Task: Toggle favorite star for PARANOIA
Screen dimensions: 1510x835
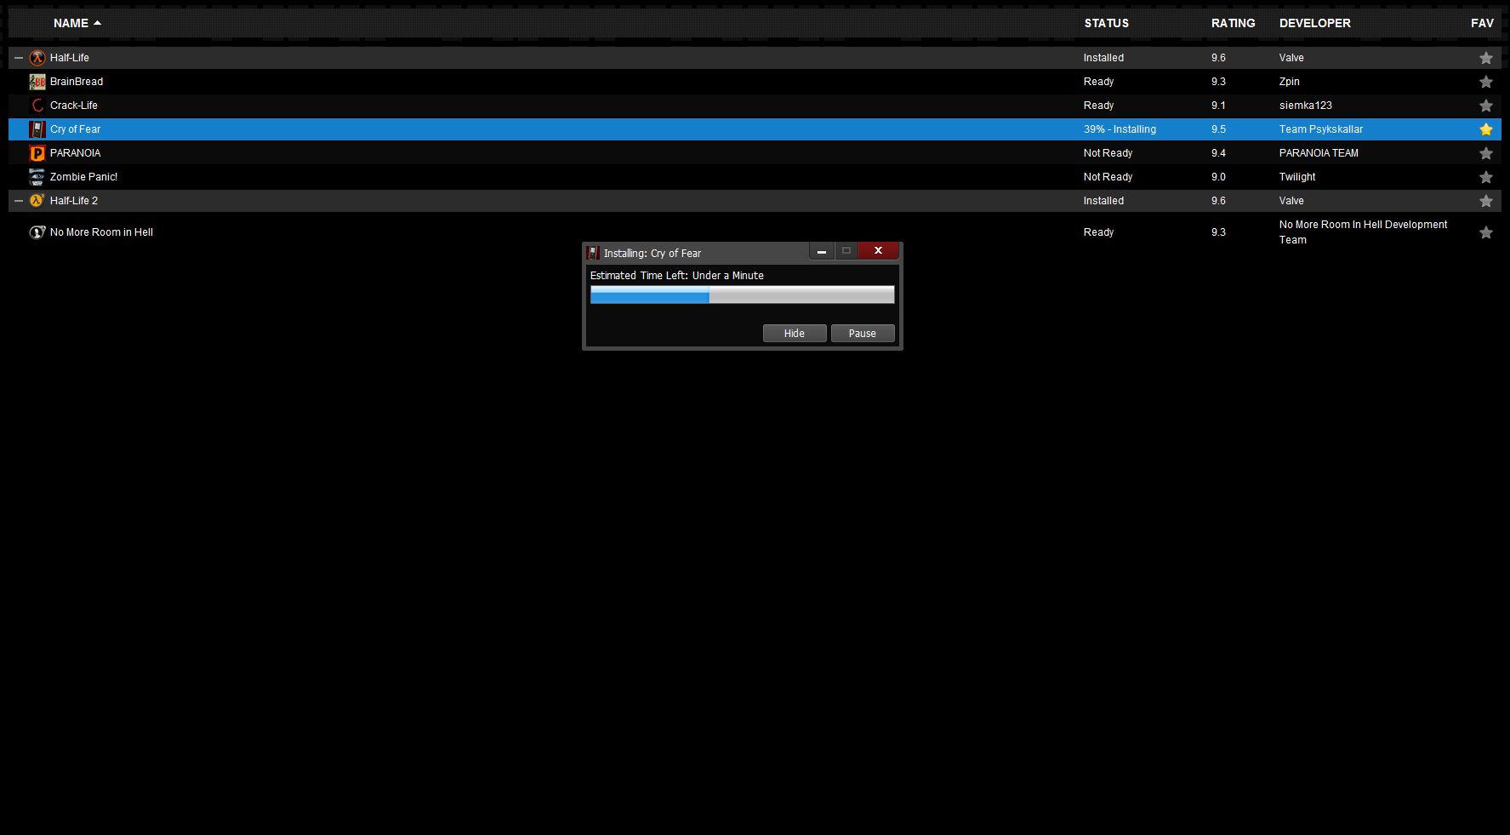Action: [1486, 153]
